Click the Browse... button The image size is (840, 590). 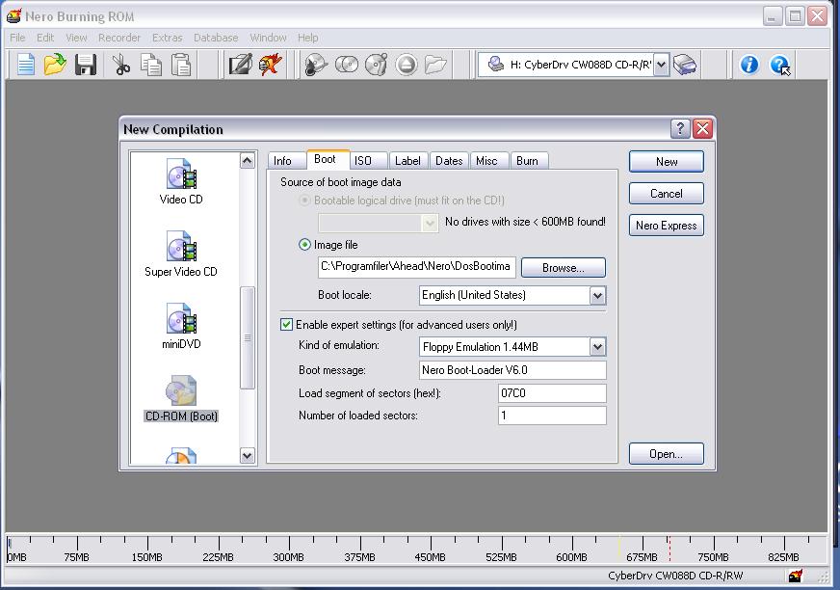[x=563, y=268]
